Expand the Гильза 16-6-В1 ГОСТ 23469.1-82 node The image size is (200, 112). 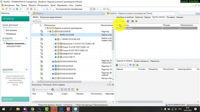click(x=53, y=50)
